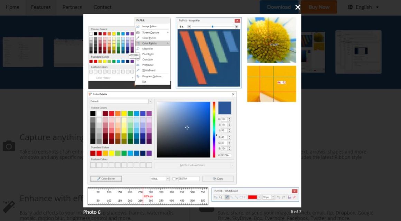Image resolution: width=401 pixels, height=221 pixels.
Task: Click the Program Options tools icon
Action: pyautogui.click(x=138, y=76)
